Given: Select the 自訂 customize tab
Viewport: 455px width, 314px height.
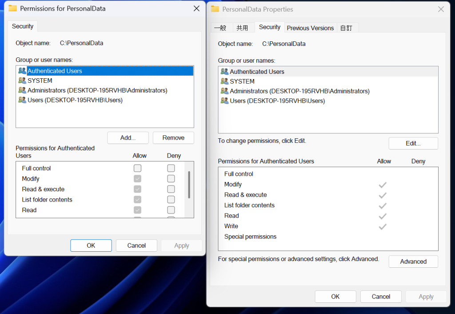Looking at the screenshot, I should [346, 28].
